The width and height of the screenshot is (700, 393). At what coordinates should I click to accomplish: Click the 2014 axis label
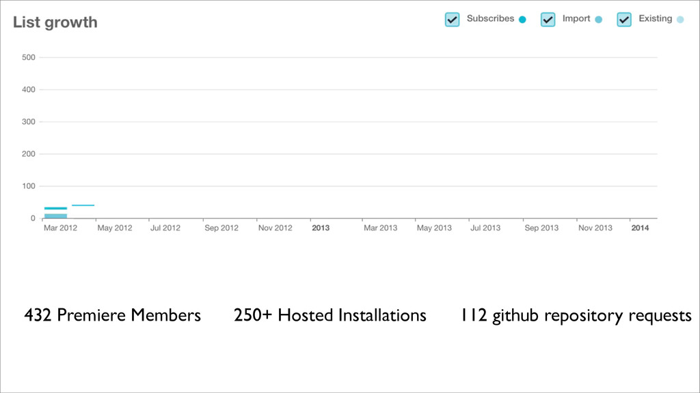point(640,228)
